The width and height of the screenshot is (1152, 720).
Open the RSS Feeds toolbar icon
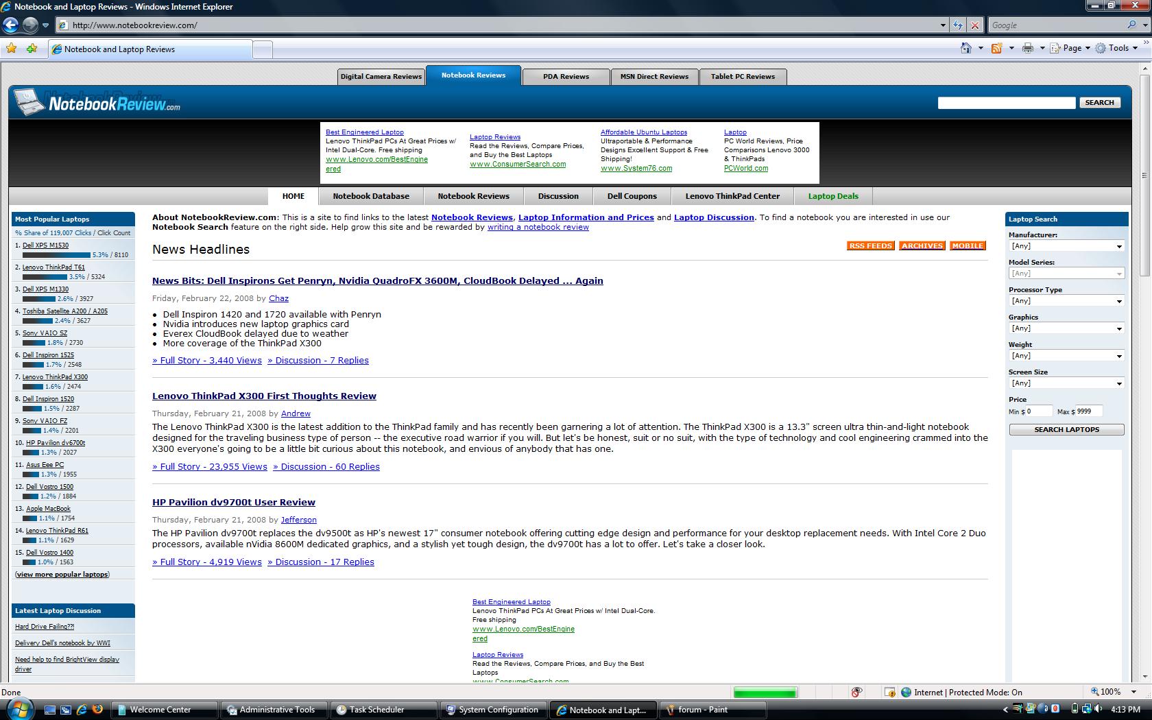pyautogui.click(x=997, y=48)
